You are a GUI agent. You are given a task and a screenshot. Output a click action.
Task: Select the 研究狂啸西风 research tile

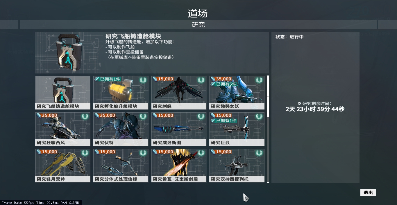[x=63, y=129]
